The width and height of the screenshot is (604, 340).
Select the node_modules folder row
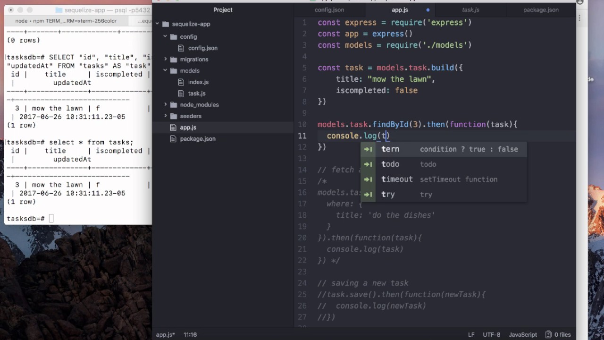pos(223,105)
